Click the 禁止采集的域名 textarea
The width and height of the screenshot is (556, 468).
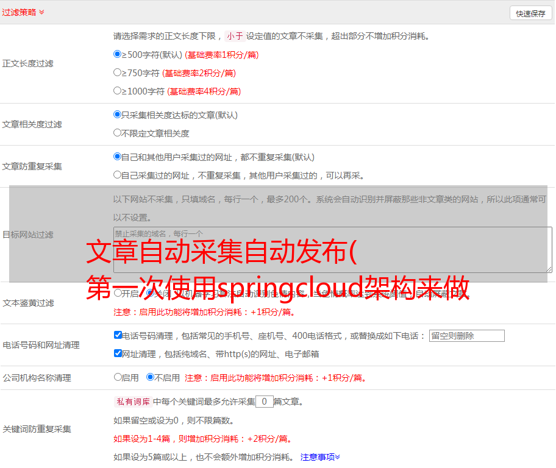333,250
